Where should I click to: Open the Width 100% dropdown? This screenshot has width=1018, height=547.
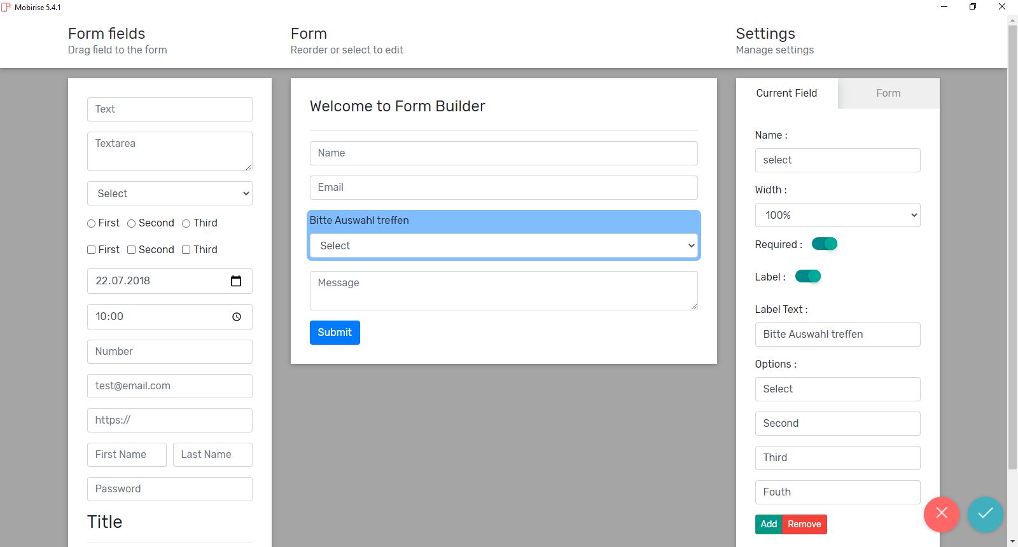pyautogui.click(x=837, y=215)
